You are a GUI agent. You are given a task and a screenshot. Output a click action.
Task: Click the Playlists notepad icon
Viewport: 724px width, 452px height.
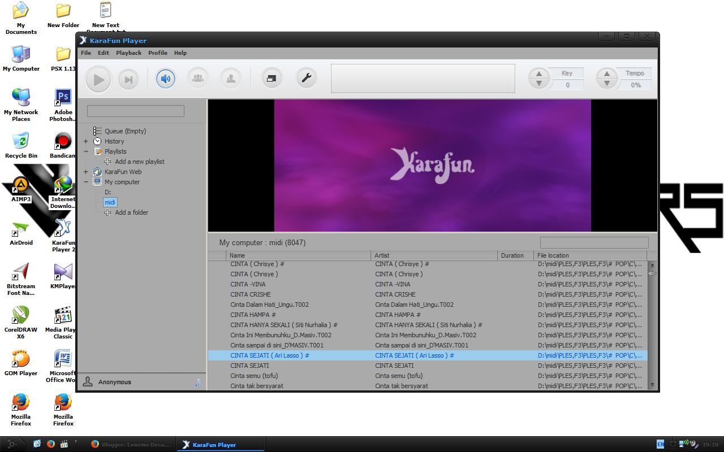97,151
